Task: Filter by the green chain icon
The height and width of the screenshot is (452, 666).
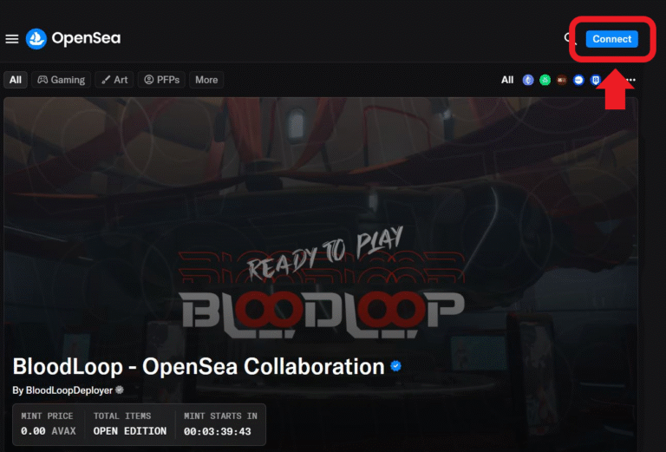Action: click(545, 80)
